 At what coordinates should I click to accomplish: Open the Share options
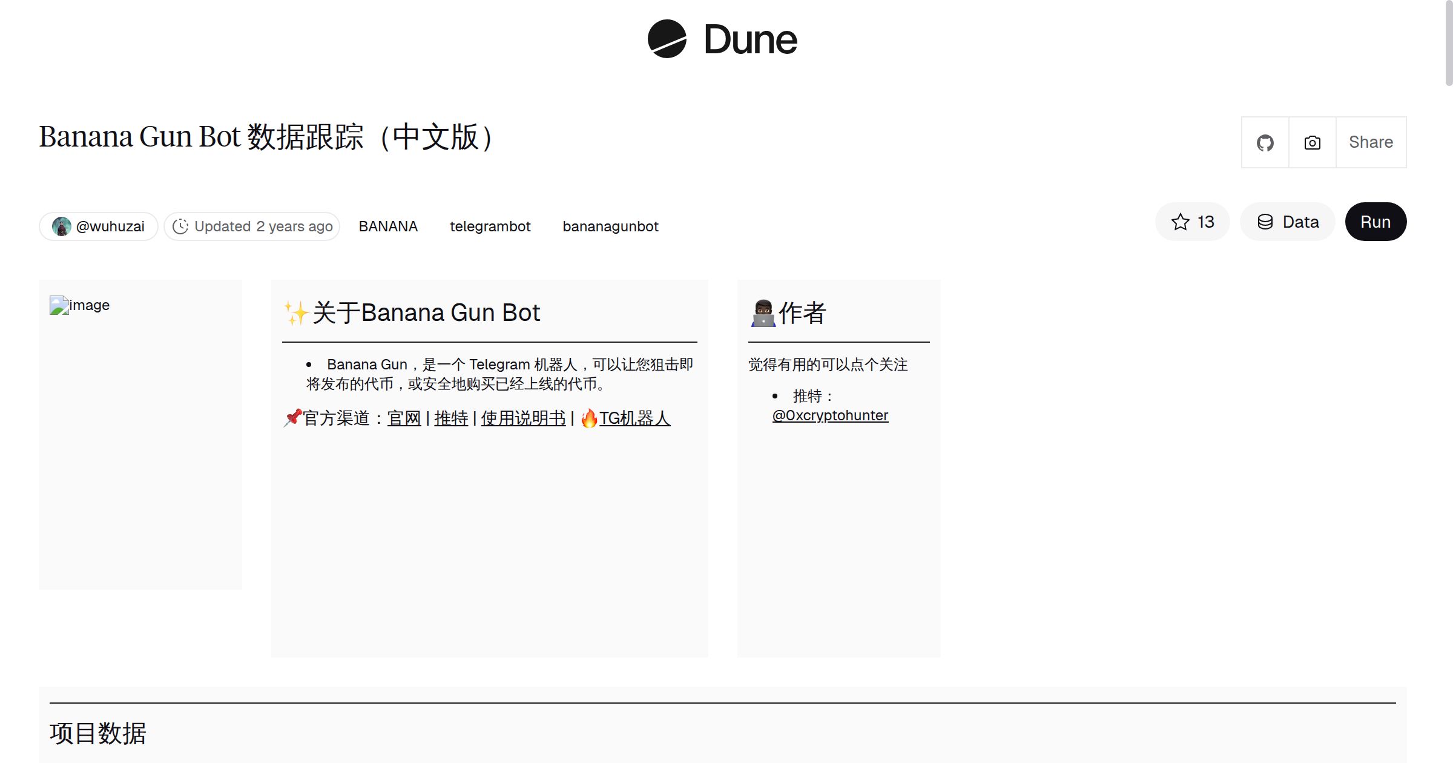click(1371, 142)
